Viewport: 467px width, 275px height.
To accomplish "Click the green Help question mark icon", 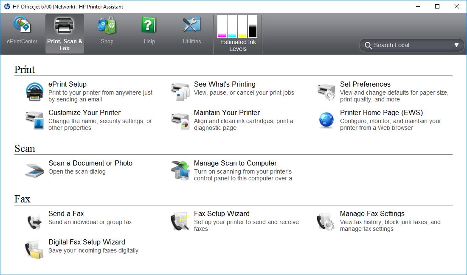I will pos(149,25).
